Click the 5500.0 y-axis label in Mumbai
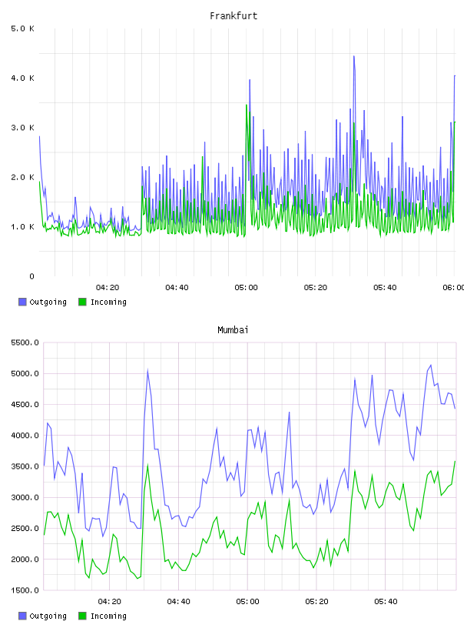Image resolution: width=467 pixels, height=628 pixels. coord(25,342)
